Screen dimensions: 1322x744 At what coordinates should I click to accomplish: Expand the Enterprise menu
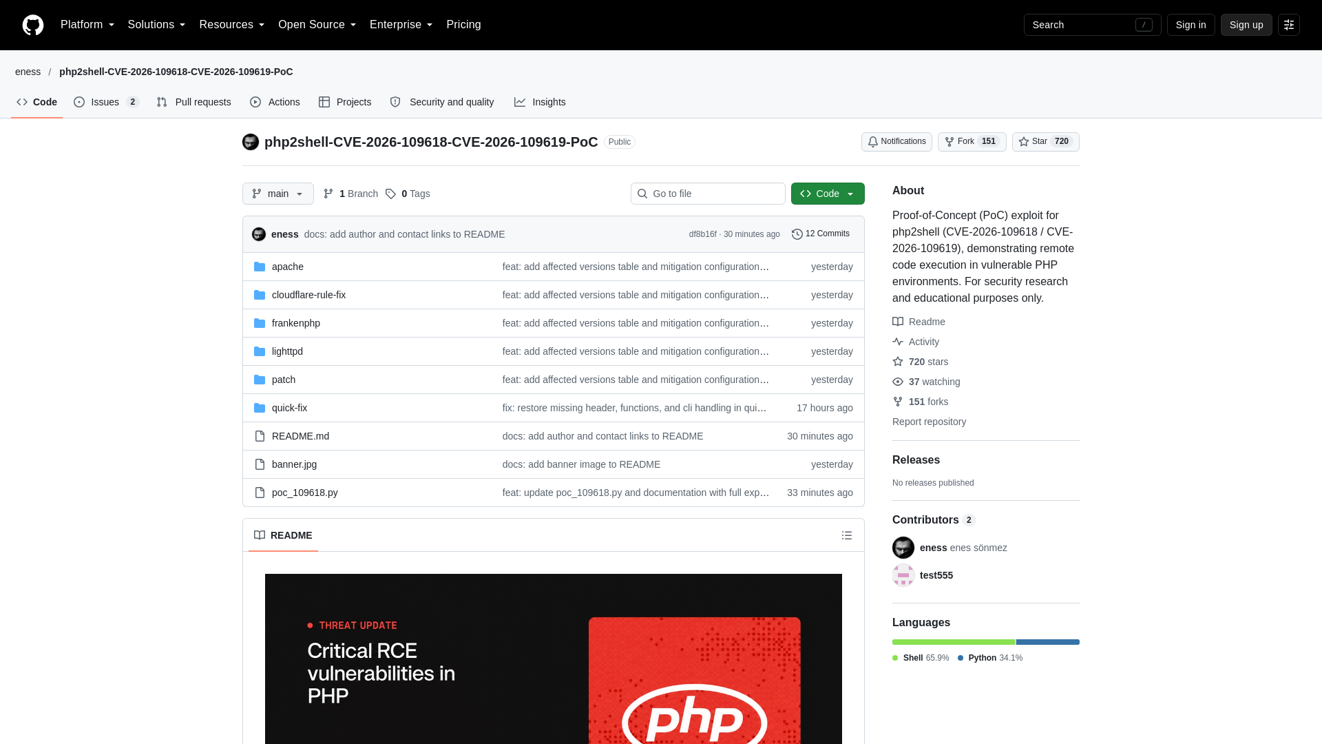pyautogui.click(x=401, y=25)
